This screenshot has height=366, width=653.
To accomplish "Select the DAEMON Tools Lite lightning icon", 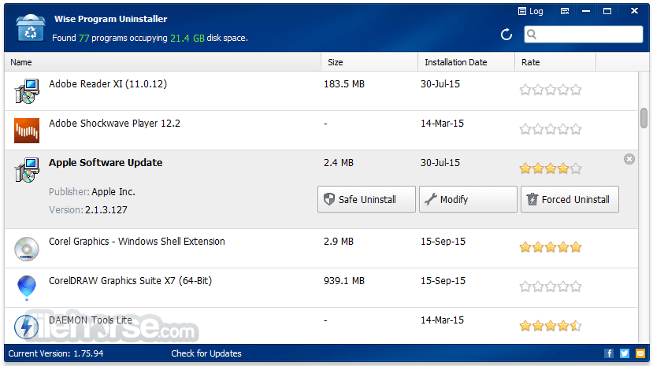I will (x=26, y=327).
